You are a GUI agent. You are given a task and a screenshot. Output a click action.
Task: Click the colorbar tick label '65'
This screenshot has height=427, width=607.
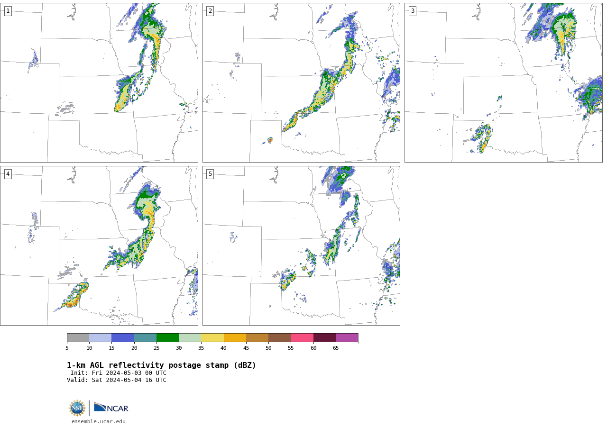pyautogui.click(x=336, y=348)
